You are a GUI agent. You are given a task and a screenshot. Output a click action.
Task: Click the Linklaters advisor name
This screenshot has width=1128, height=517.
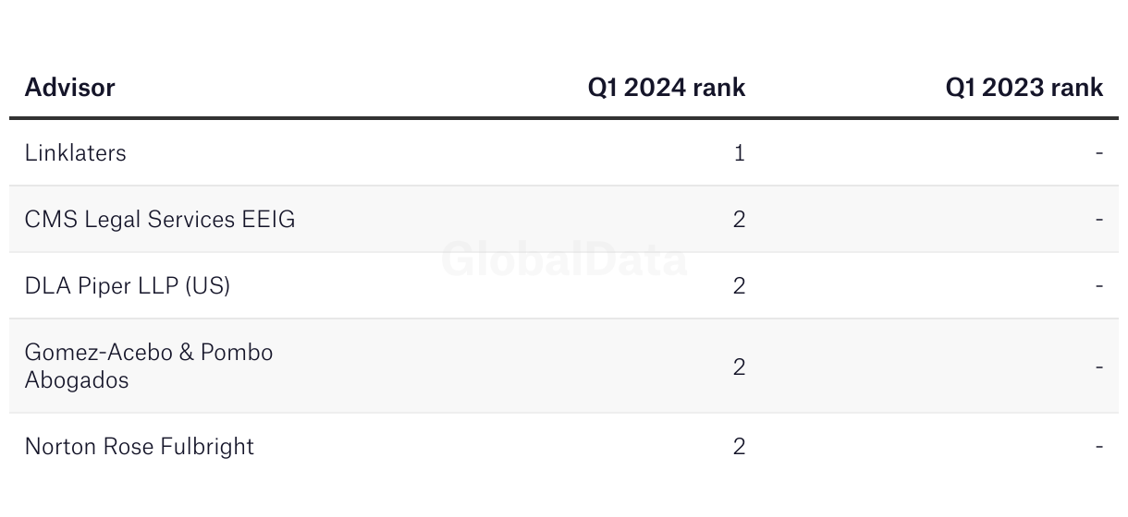(76, 152)
